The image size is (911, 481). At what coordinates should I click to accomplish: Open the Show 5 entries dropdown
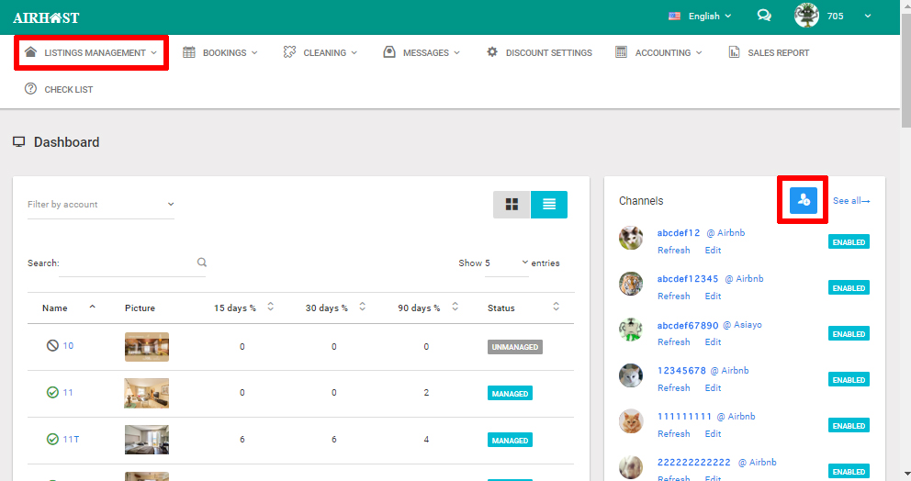tap(507, 263)
